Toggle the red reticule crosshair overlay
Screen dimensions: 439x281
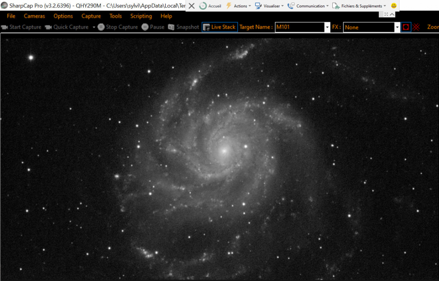pyautogui.click(x=416, y=27)
